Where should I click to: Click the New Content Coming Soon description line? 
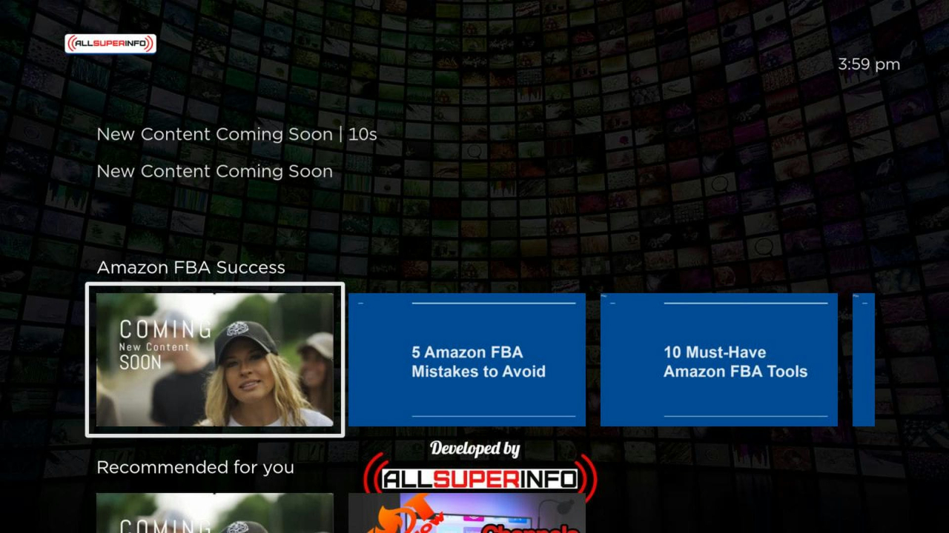coord(215,171)
